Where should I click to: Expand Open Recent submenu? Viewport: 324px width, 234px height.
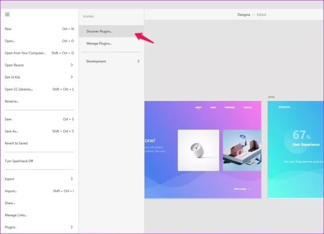[71, 65]
